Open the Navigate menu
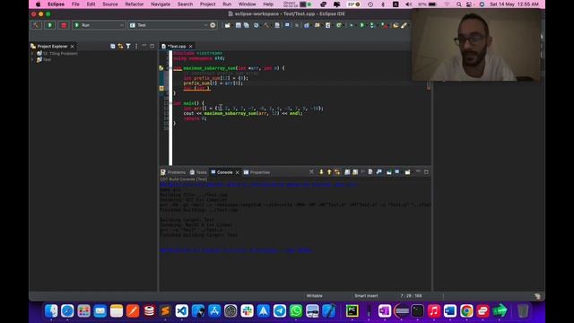Image resolution: width=574 pixels, height=323 pixels. (161, 4)
